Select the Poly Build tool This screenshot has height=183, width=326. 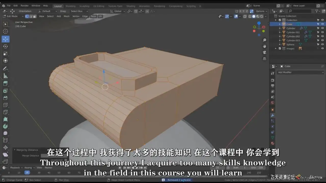(x=5, y=119)
